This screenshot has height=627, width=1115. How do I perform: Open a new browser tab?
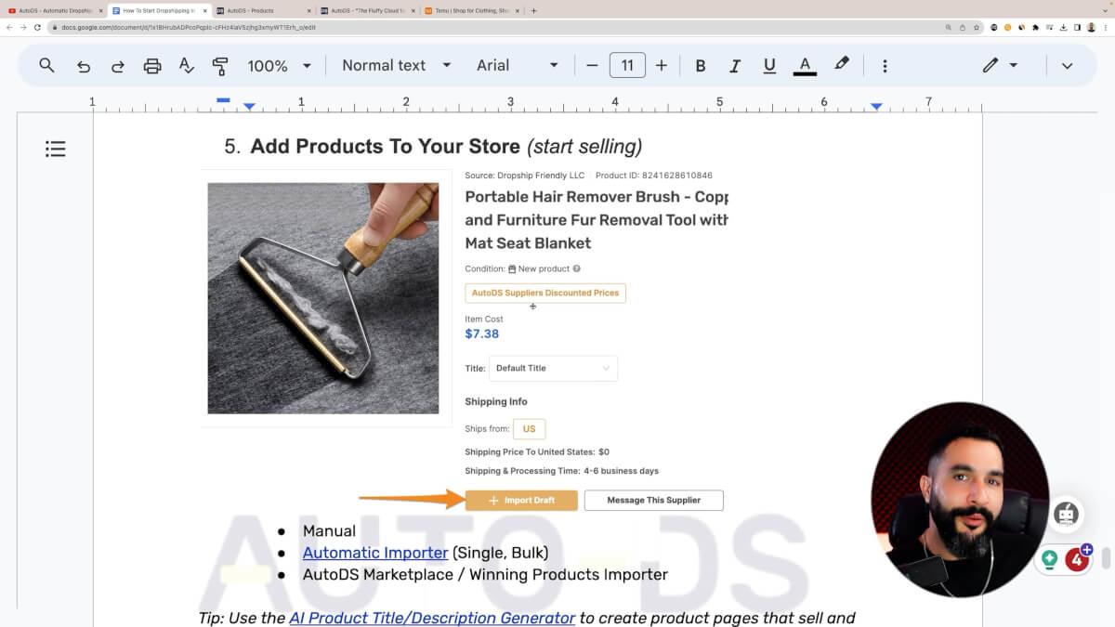pyautogui.click(x=533, y=10)
